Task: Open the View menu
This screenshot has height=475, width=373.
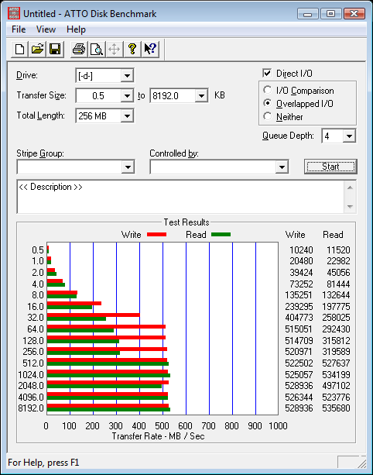Action: click(46, 29)
